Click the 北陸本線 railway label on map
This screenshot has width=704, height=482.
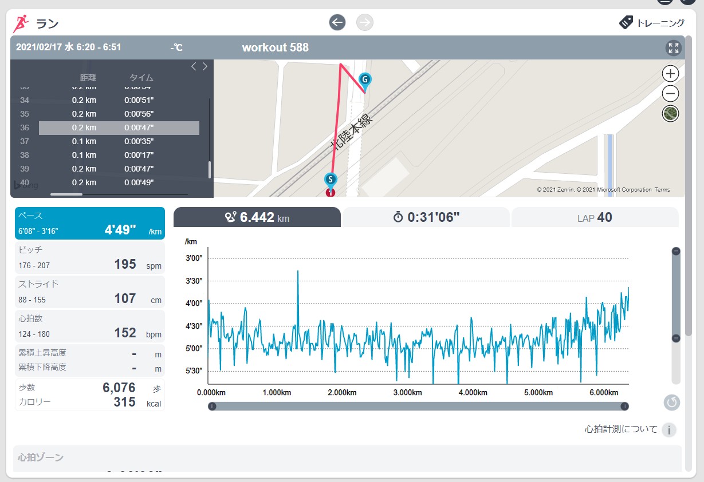[x=352, y=133]
